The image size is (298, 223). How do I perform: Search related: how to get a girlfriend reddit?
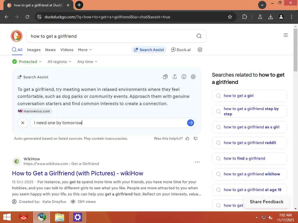(x=249, y=143)
